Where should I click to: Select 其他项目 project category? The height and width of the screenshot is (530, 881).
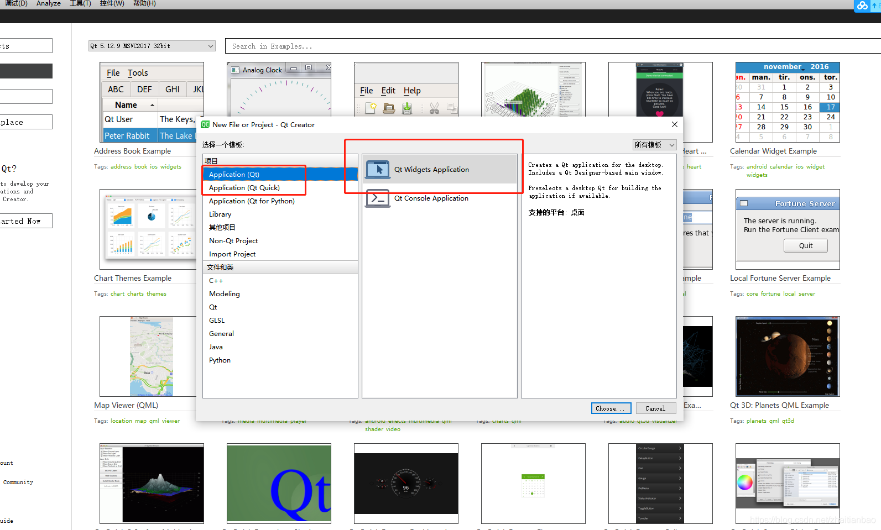pos(280,227)
